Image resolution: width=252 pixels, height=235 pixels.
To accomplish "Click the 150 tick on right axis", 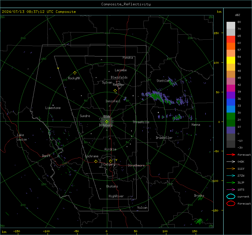I will point(216,33).
